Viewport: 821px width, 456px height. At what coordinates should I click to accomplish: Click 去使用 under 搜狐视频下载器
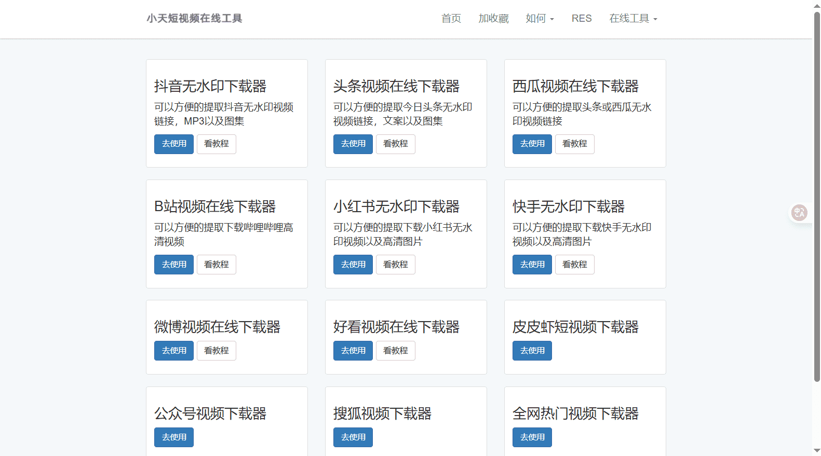pos(353,437)
